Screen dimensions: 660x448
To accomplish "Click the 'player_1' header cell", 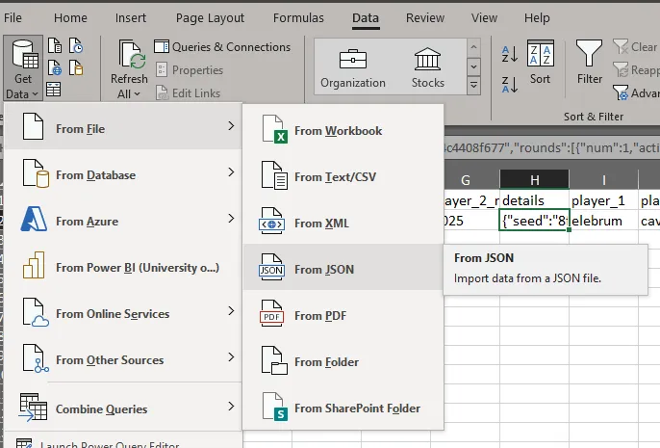I will click(603, 200).
